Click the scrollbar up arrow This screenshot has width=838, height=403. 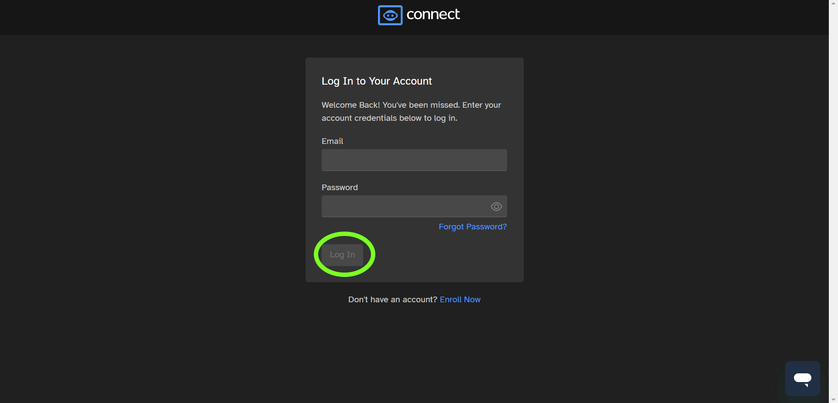(833, 3)
